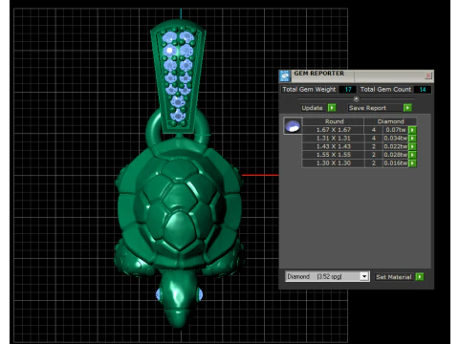Viewport: 459px width, 344px height.
Task: Click the green arrow beside Set Material
Action: (420, 277)
